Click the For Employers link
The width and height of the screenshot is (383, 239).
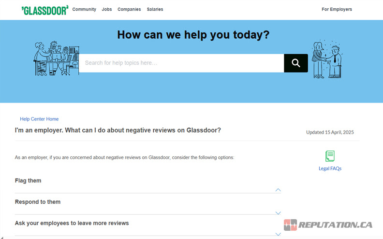(x=337, y=9)
